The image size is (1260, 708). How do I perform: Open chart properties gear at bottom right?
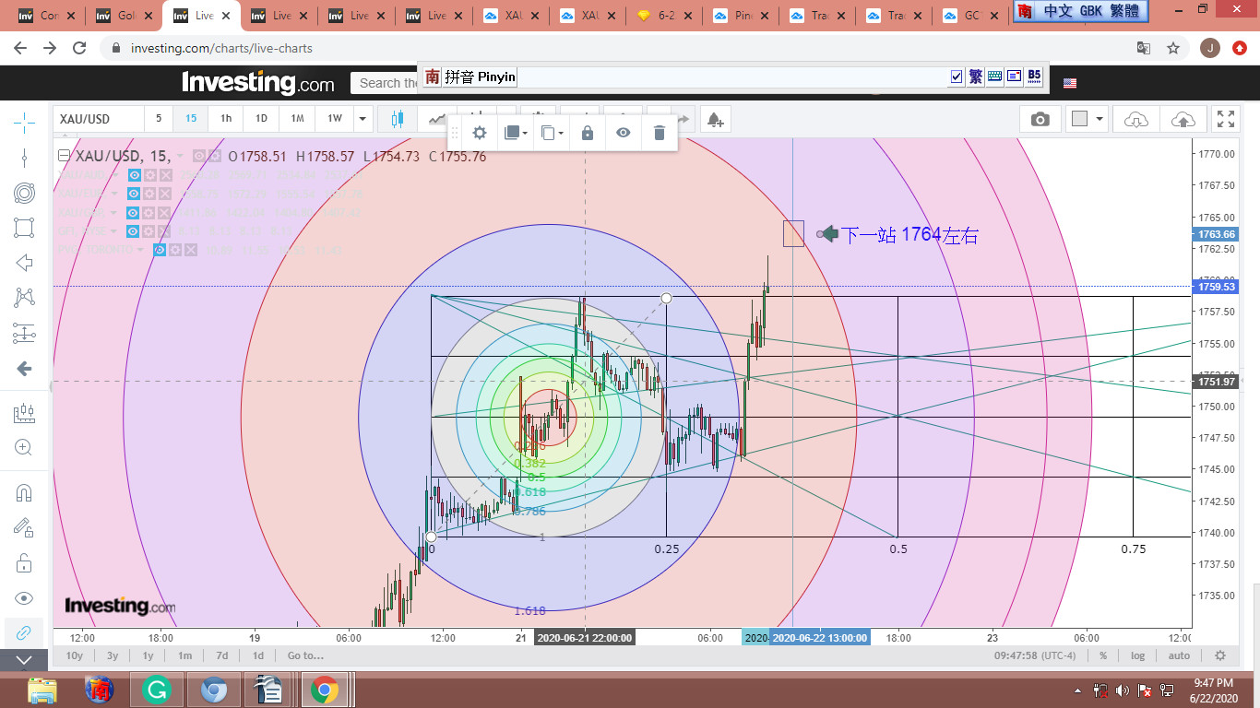(1220, 655)
